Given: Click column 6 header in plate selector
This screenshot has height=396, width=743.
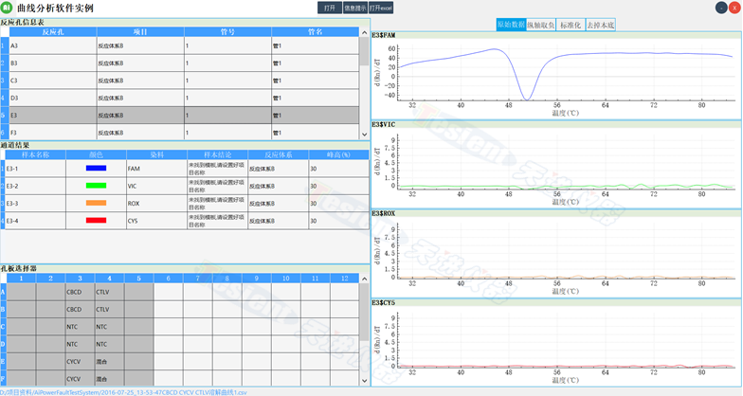Looking at the screenshot, I should [169, 279].
